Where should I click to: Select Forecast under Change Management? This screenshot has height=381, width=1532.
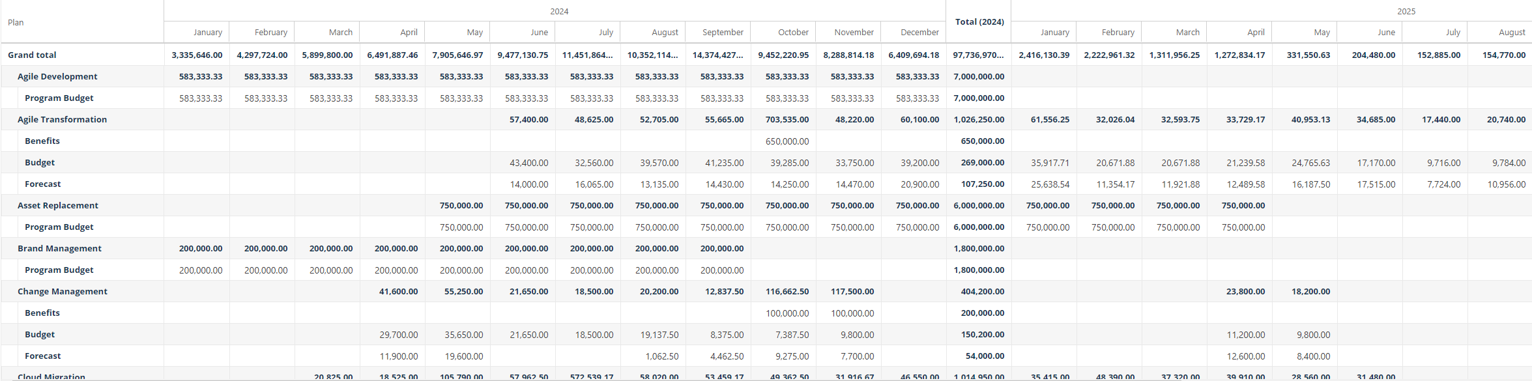pyautogui.click(x=43, y=356)
